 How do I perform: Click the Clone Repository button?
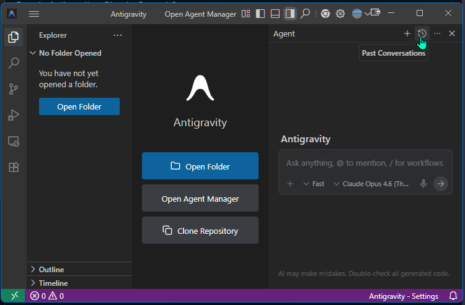(200, 231)
